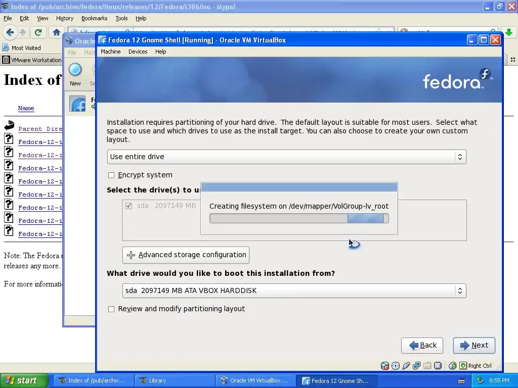
Task: Click the green downloads arrow in Mypal toolbar
Action: click(509, 32)
